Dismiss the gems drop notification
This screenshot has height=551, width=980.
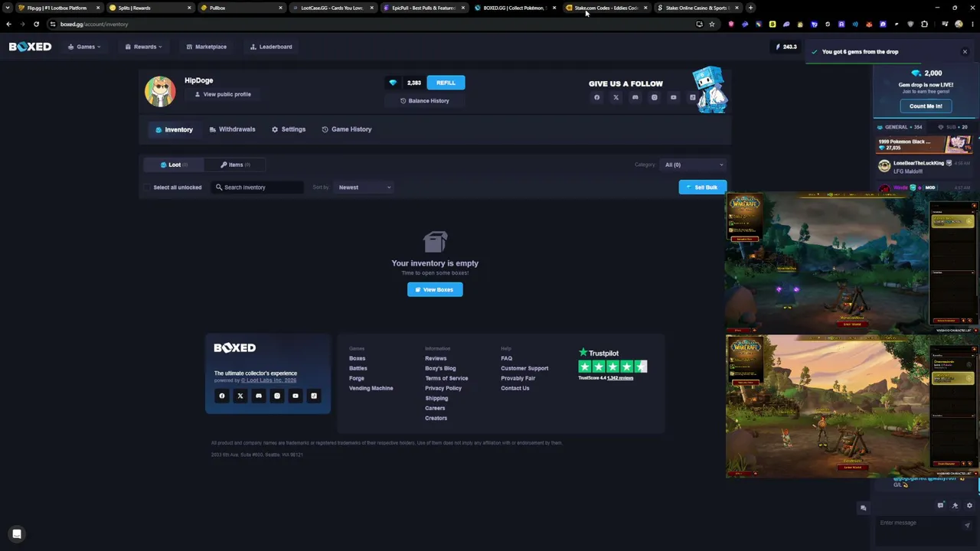965,52
